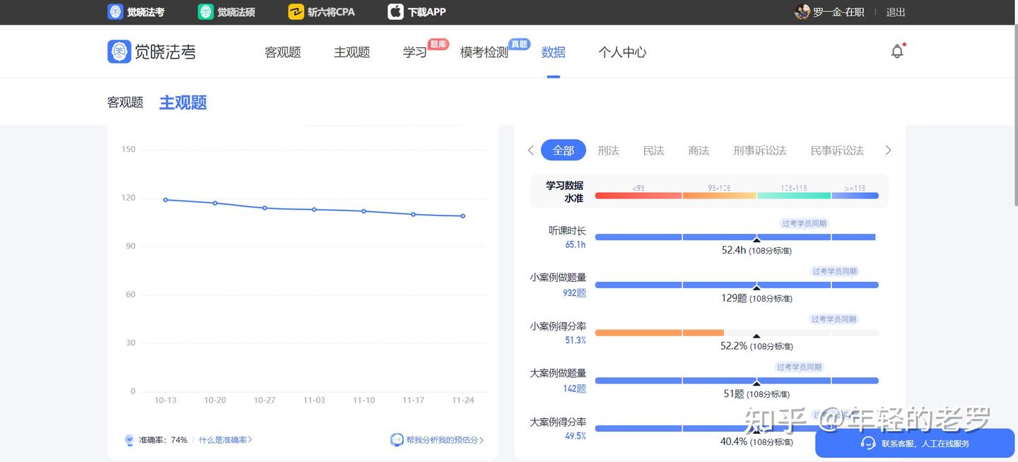The image size is (1018, 462).
Task: Go to the 主观题 navigation menu
Action: [x=352, y=52]
